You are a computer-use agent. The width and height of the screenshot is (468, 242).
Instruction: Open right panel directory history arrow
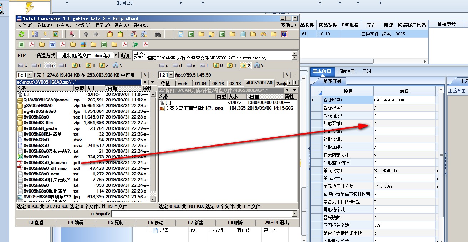click(x=295, y=90)
